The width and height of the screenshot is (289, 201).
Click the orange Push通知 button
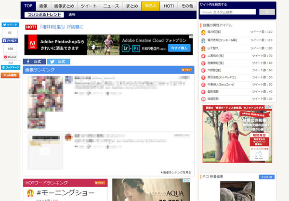(10, 75)
